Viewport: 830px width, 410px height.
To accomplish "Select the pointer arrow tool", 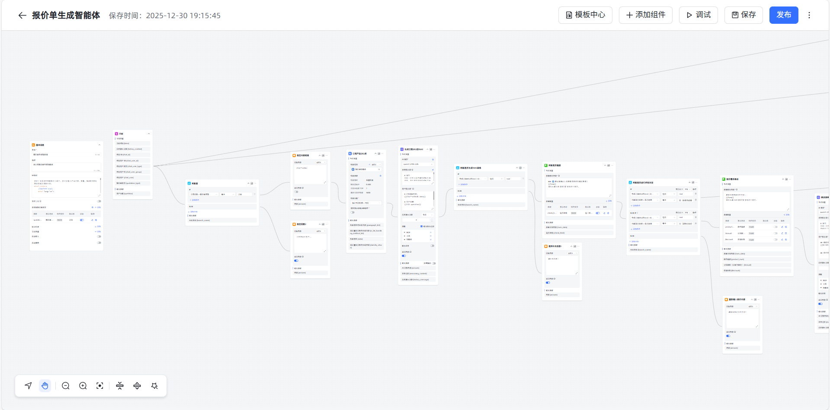I will coord(28,386).
